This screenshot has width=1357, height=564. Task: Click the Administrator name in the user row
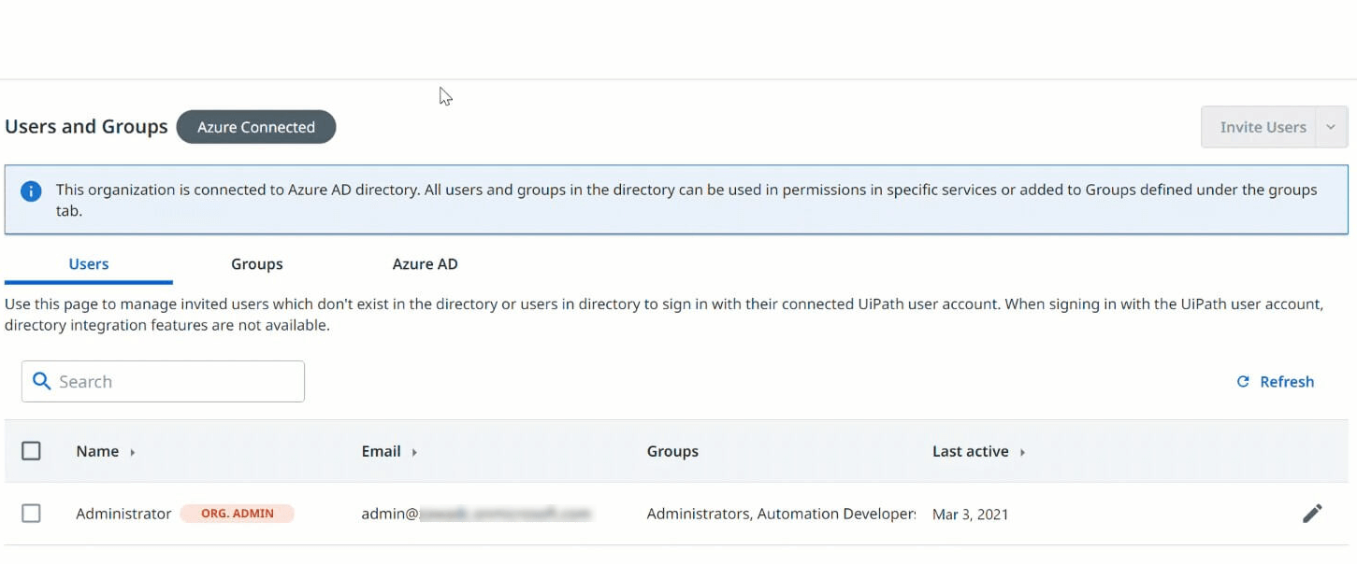point(123,514)
